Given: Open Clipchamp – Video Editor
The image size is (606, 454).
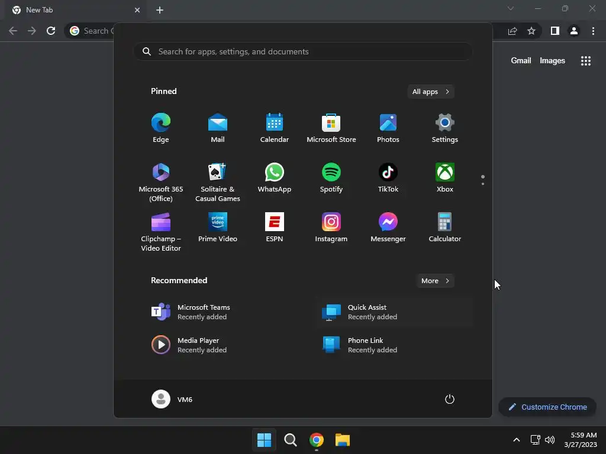Looking at the screenshot, I should (x=161, y=232).
